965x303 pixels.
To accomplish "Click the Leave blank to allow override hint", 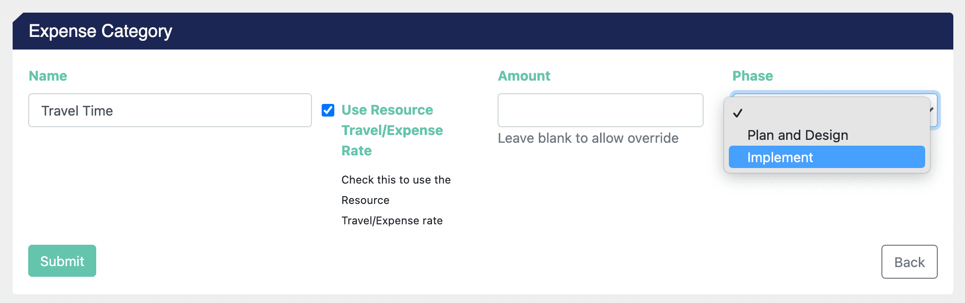I will pyautogui.click(x=588, y=138).
